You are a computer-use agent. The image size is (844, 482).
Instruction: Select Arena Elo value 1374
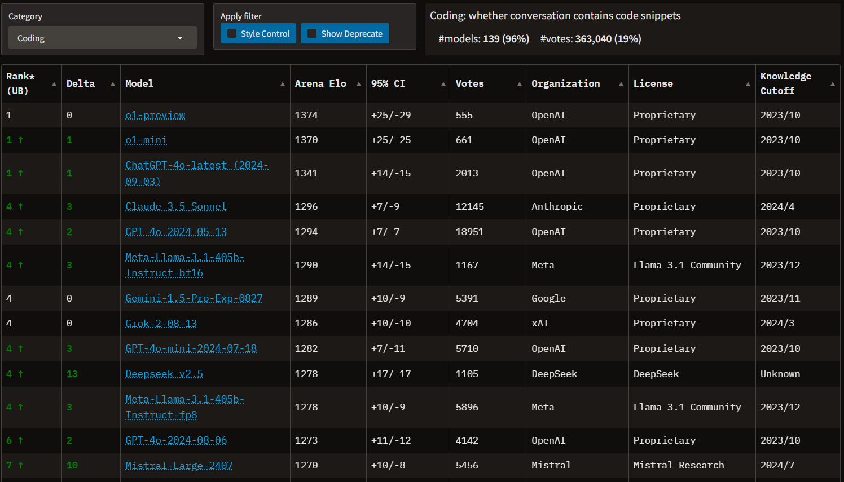tap(306, 115)
